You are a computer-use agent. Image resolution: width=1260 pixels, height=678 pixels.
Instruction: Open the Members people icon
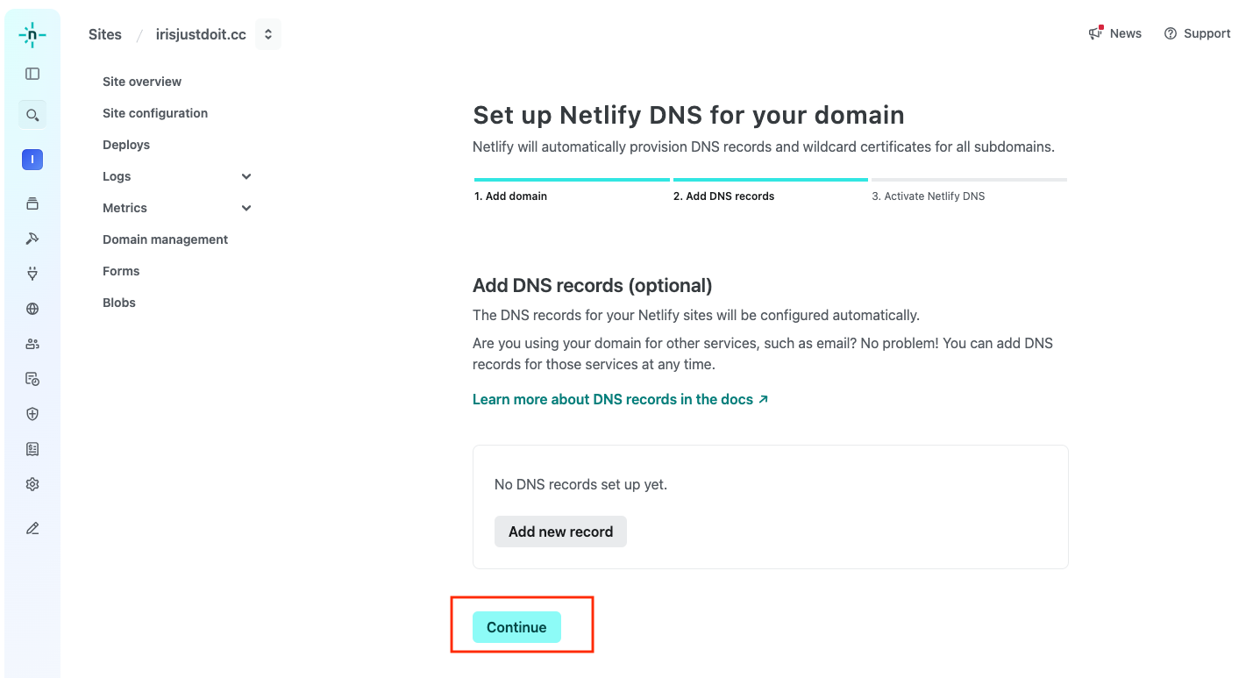point(32,344)
